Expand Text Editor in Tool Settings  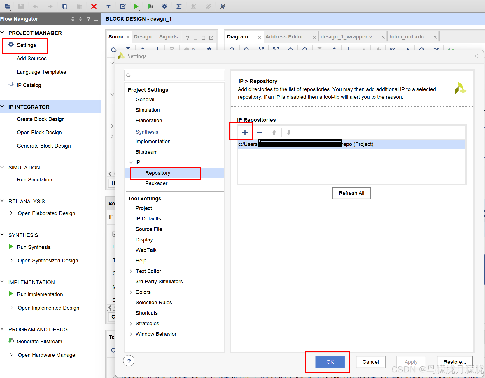[131, 271]
